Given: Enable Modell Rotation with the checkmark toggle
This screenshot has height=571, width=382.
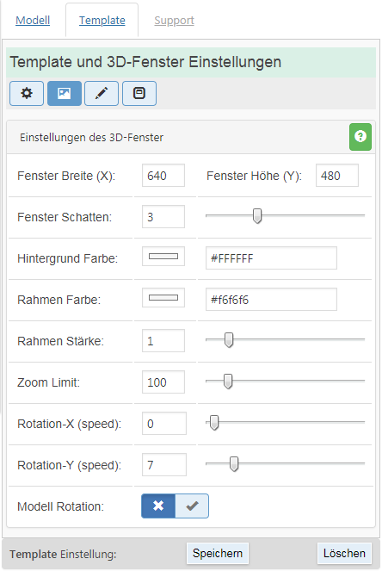Looking at the screenshot, I should coord(192,506).
